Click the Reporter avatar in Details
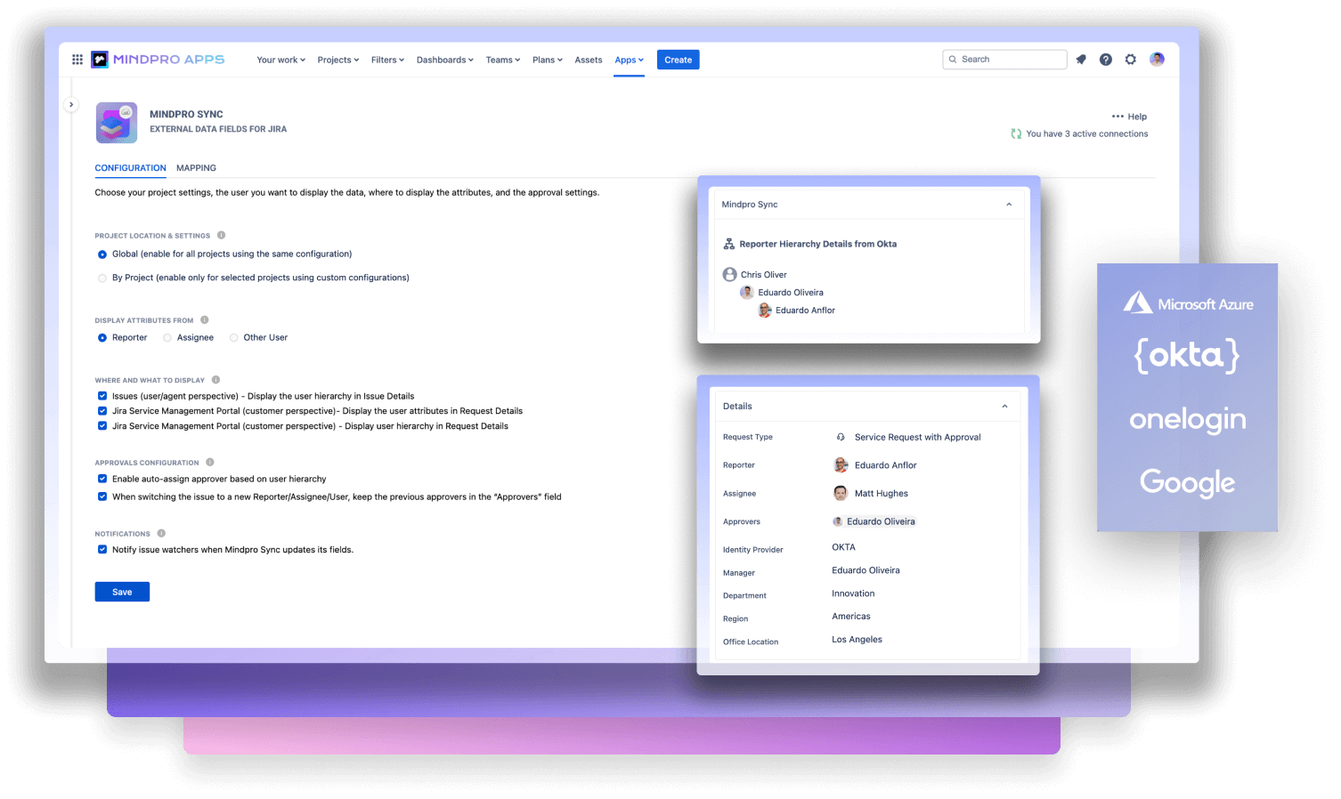Viewport: 1341px width, 799px height. pyautogui.click(x=841, y=465)
